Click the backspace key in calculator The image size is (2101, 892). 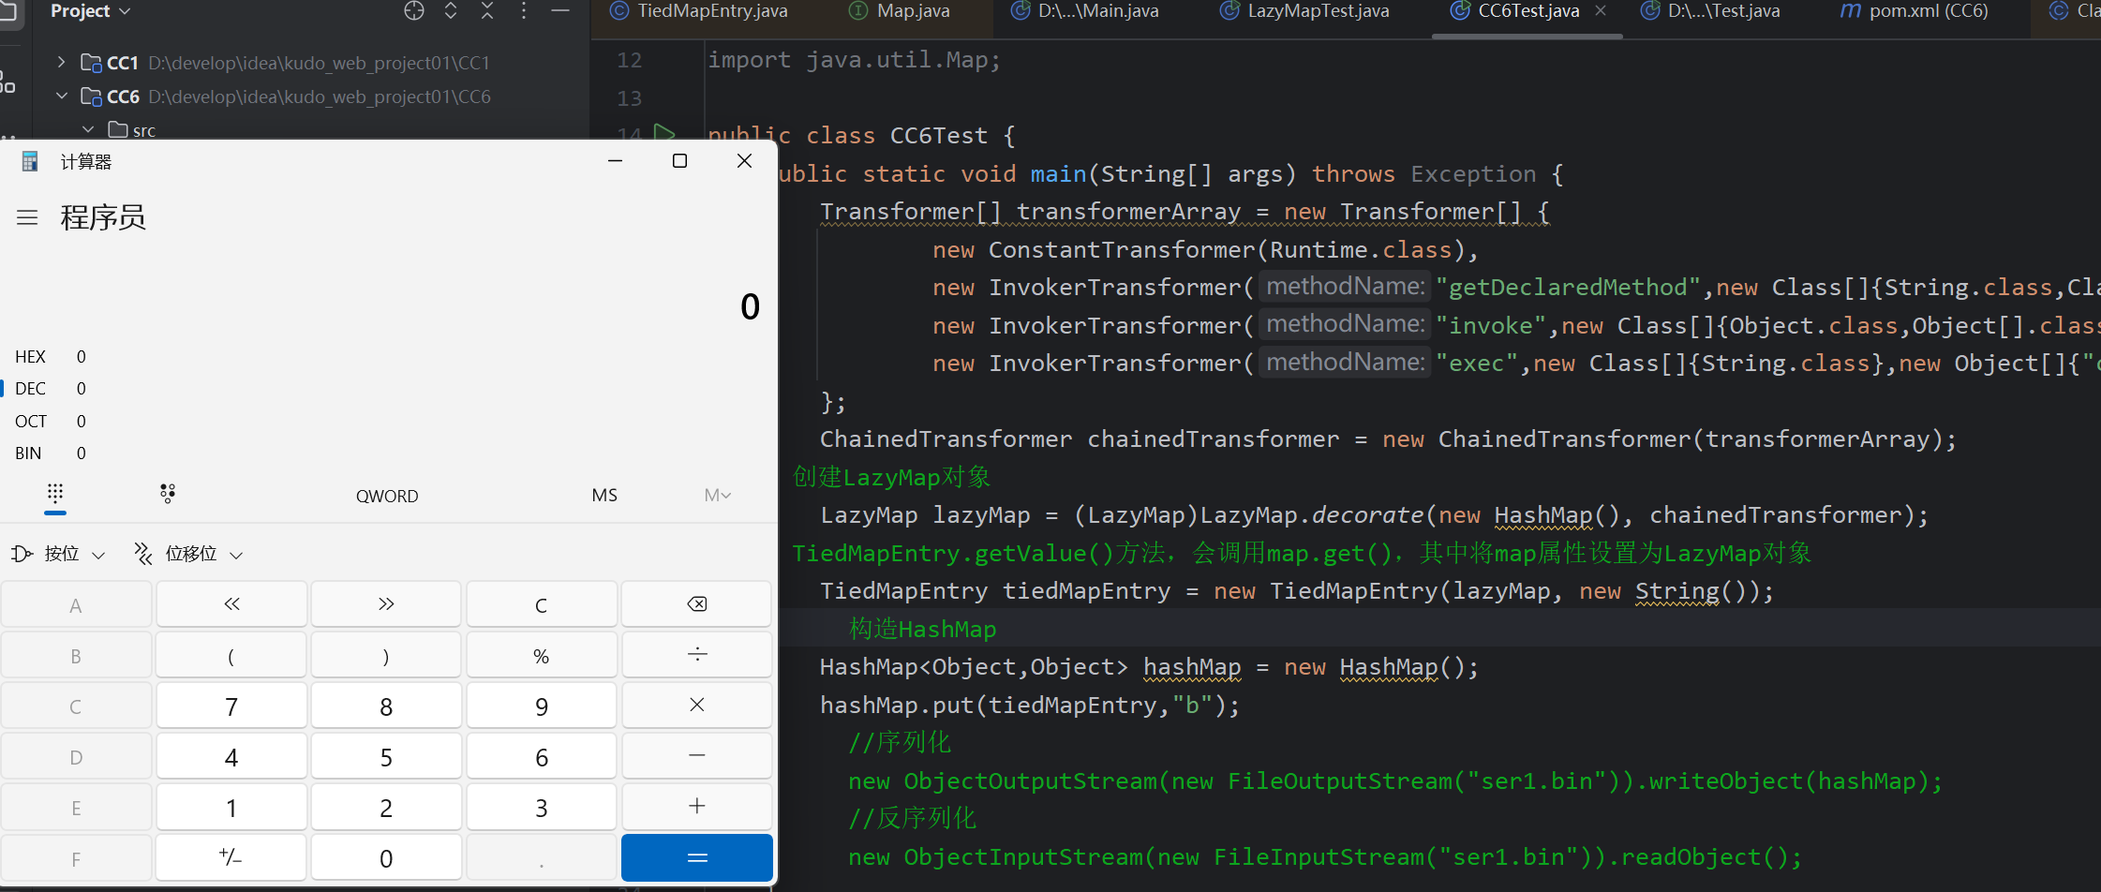[x=696, y=604]
